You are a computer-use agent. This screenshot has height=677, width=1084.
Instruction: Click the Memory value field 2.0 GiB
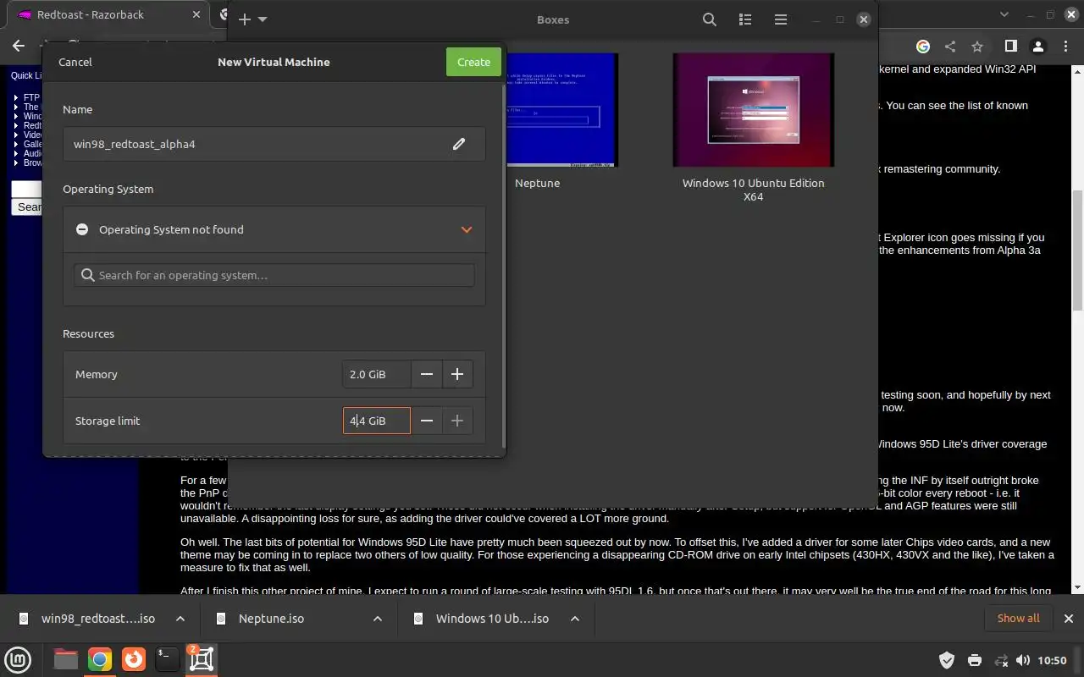pos(377,374)
